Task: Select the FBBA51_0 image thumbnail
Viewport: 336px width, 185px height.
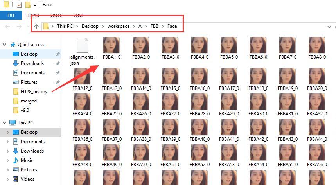Action: 170,153
